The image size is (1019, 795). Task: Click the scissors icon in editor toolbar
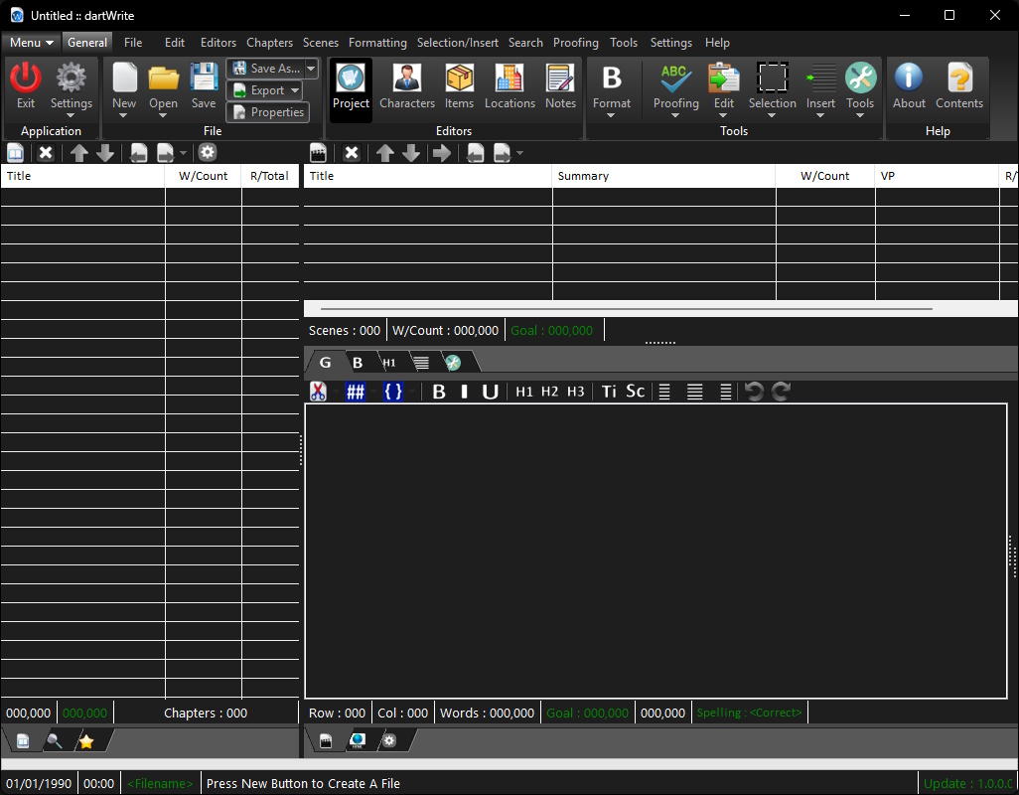pos(319,392)
